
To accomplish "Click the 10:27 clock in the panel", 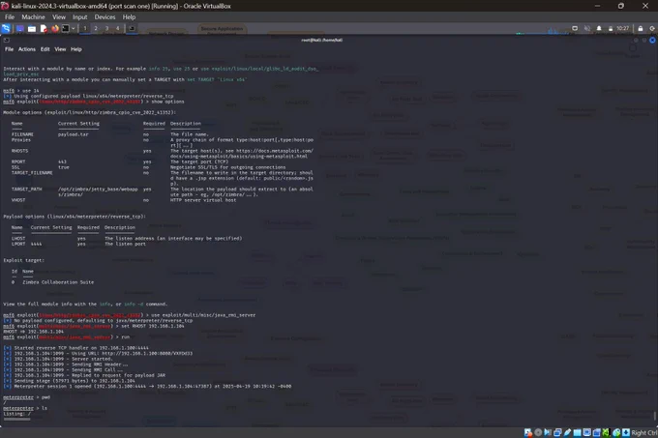I will 623,28.
